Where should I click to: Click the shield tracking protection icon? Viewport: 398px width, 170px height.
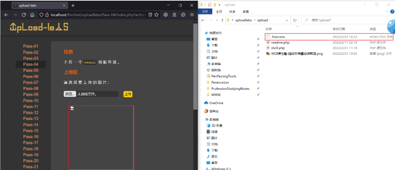click(41, 15)
